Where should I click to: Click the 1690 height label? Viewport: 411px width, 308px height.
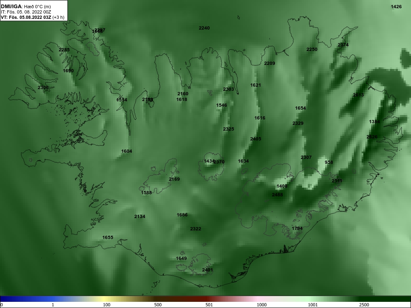point(68,71)
